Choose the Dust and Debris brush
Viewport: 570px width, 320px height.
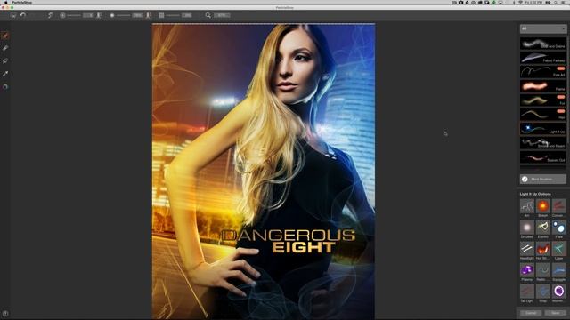542,44
